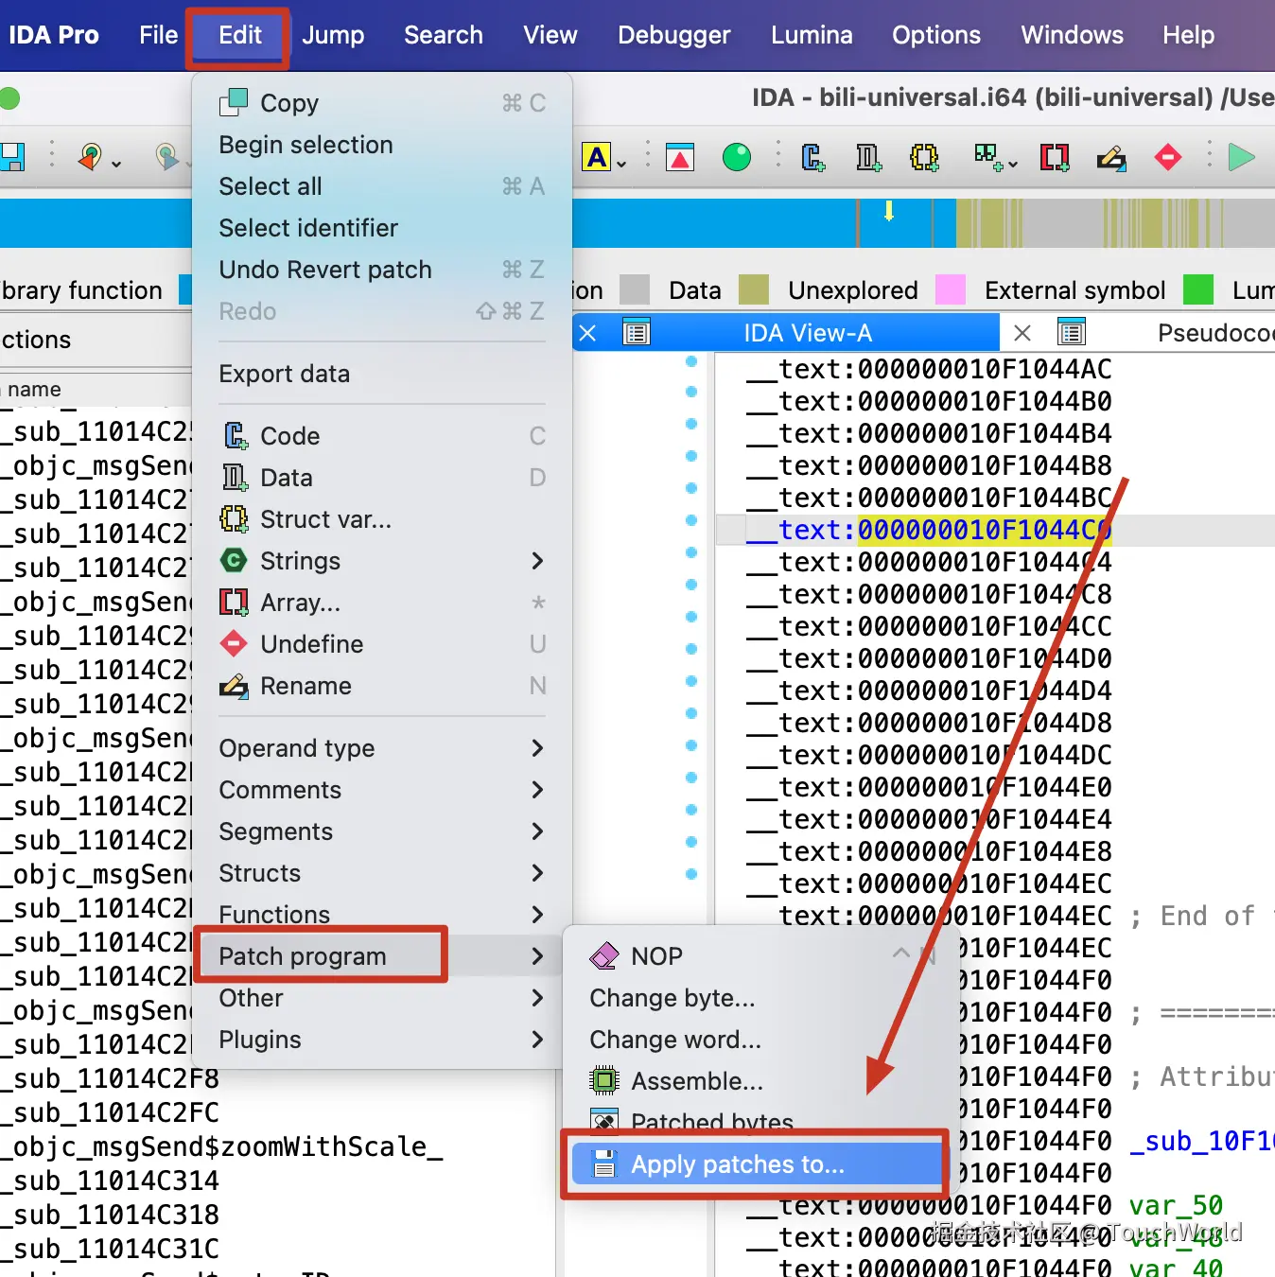1275x1277 pixels.
Task: Open dropdown arrow beside the text search icon
Action: [x=621, y=165]
